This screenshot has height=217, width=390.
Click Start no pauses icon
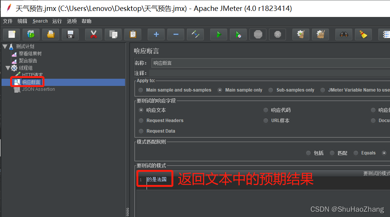point(238,34)
